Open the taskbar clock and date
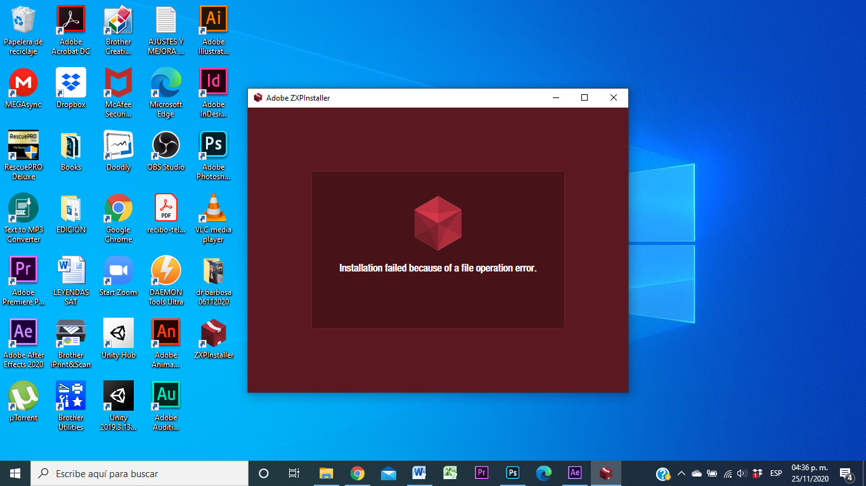866x486 pixels. (x=810, y=473)
